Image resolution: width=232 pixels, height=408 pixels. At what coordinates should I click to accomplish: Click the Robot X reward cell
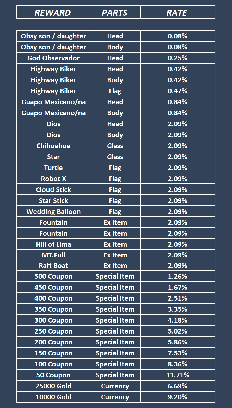(53, 179)
